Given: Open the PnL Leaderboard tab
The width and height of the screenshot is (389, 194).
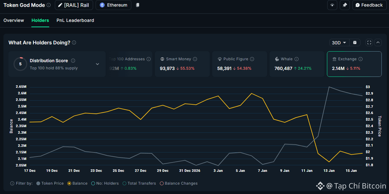Looking at the screenshot, I should 75,20.
